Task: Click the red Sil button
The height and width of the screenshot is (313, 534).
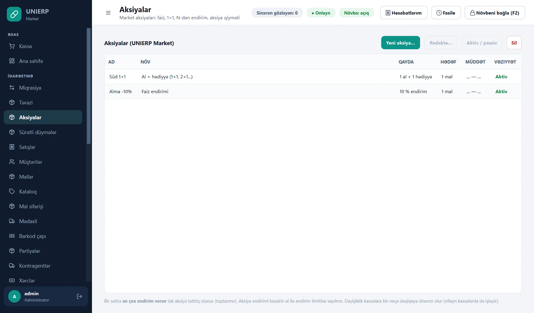Action: tap(514, 43)
